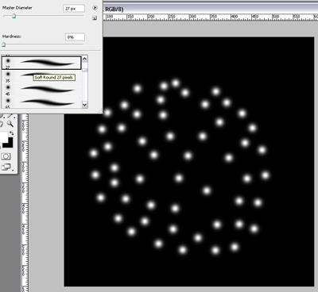Click the Hardness slider handle
318x292 pixels.
pos(3,44)
